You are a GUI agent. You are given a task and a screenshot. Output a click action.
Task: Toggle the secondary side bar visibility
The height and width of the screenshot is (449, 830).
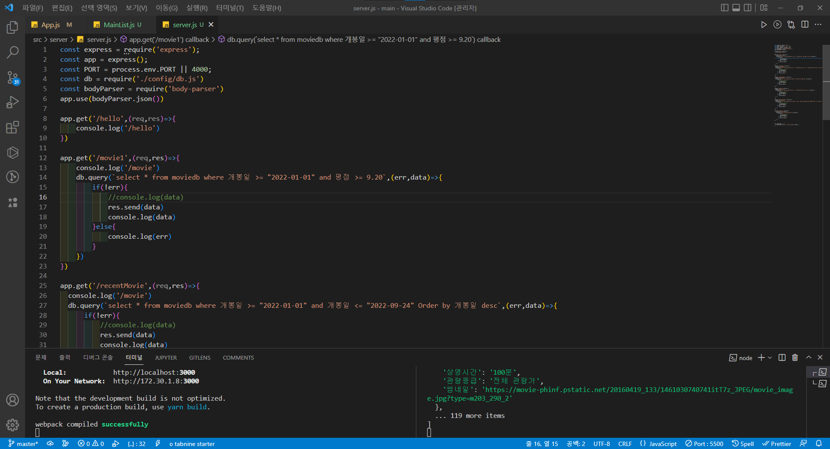747,8
